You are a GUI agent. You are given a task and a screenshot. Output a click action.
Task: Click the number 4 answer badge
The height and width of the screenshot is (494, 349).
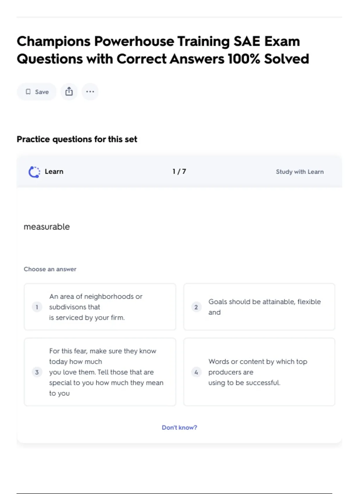196,372
